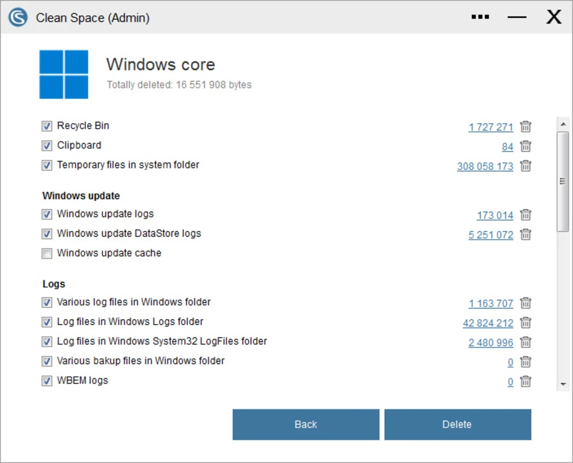Click the vertical scrollbar thumb

click(563, 181)
